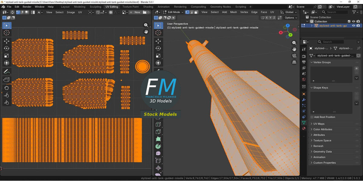Switch to the Texture Paint workspace tab
Viewport: 363px width, 181px height.
point(130,7)
